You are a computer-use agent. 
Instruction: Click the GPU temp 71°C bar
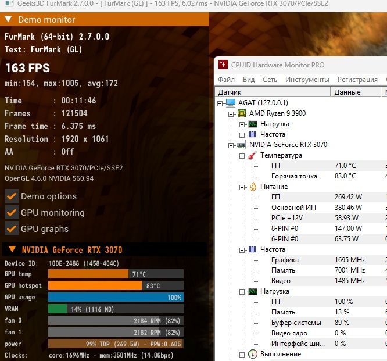point(116,274)
